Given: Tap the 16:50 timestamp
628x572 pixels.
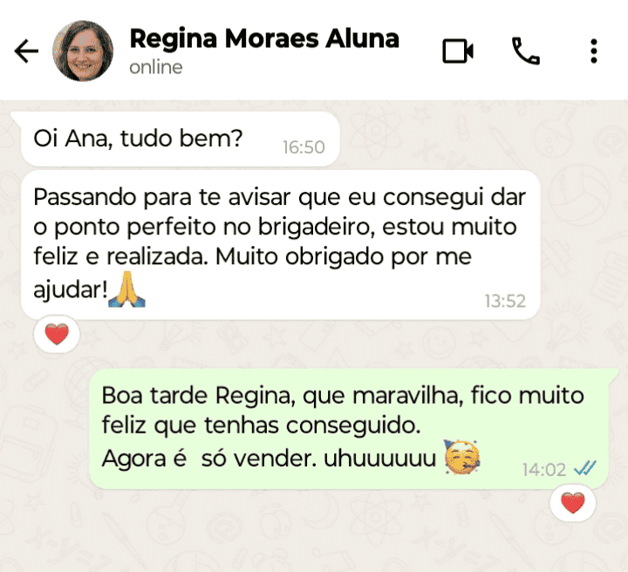Looking at the screenshot, I should click(x=304, y=147).
